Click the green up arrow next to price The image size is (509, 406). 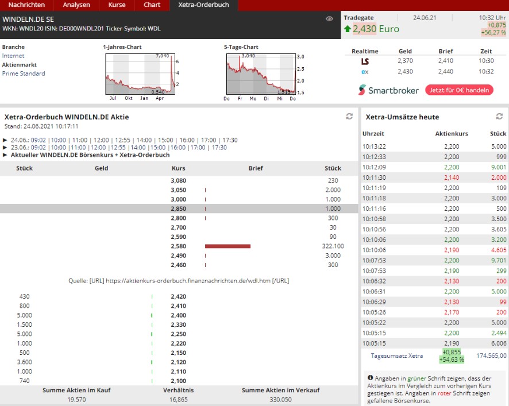click(x=348, y=29)
